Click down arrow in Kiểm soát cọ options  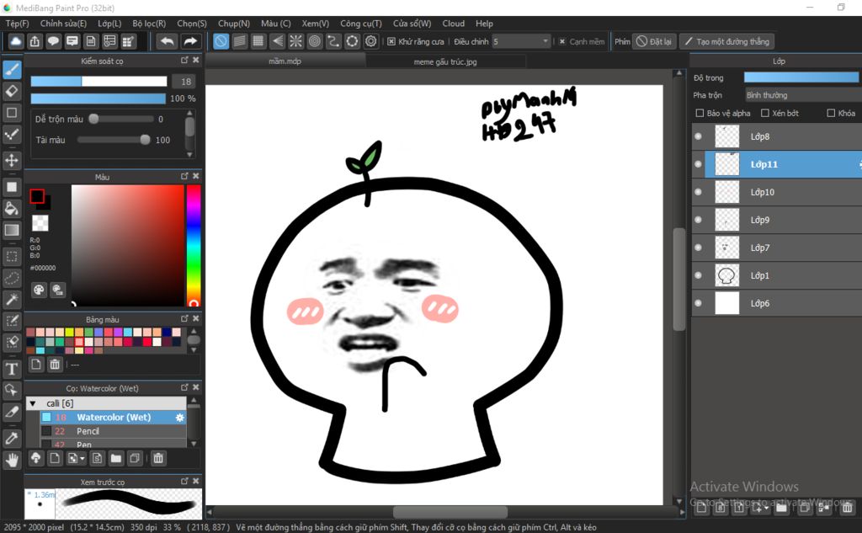189,155
